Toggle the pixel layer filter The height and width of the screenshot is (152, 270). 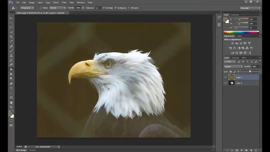click(239, 62)
